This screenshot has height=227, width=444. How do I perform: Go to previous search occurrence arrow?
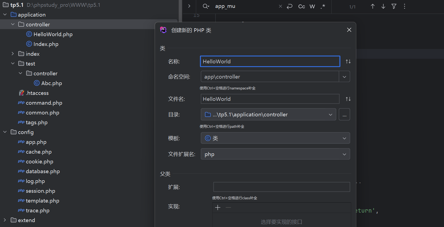[x=373, y=6]
